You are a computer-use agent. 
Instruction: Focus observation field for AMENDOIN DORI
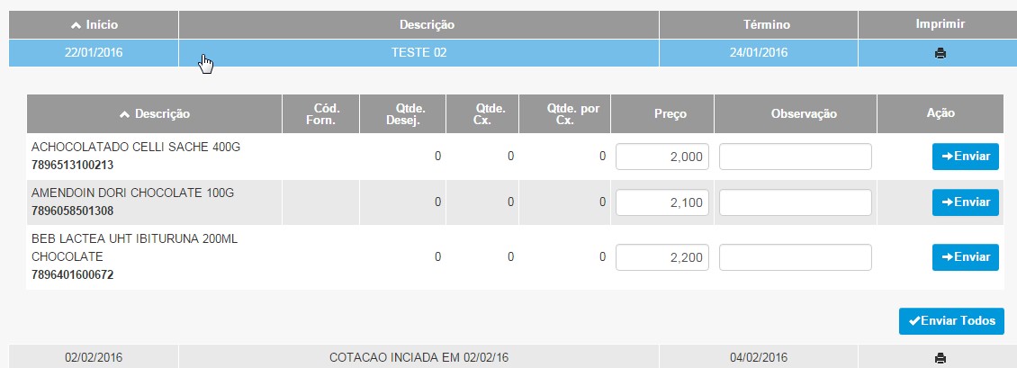click(x=796, y=202)
